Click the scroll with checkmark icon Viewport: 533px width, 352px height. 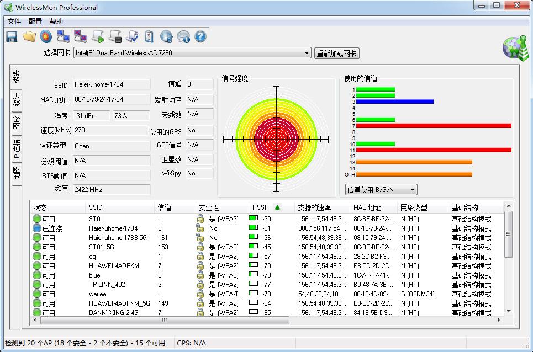pos(132,36)
